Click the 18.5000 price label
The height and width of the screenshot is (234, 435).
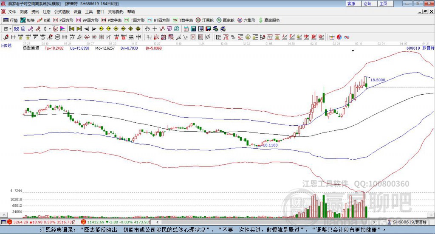coord(378,80)
